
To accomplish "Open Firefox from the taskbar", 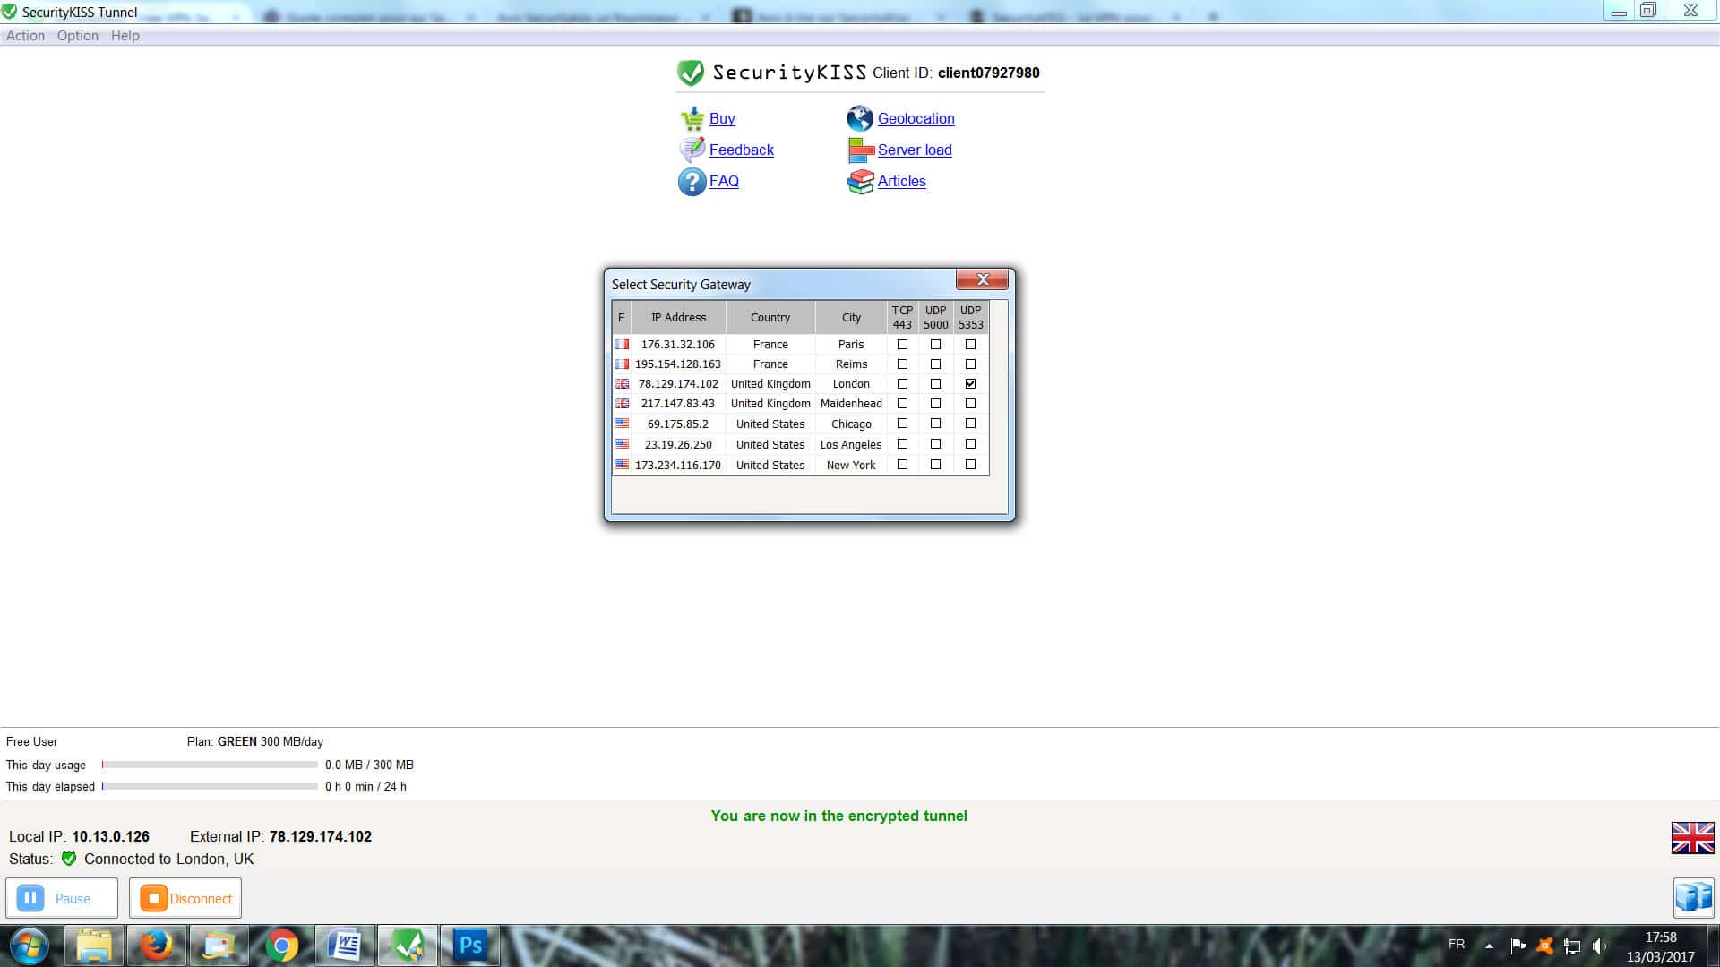I will coord(156,946).
